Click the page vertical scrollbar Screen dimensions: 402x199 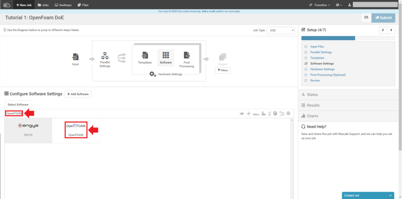(400, 77)
